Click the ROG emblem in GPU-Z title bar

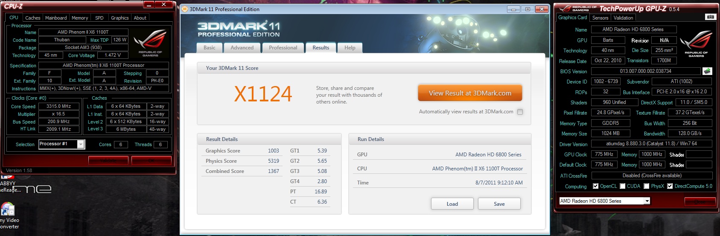pos(578,9)
